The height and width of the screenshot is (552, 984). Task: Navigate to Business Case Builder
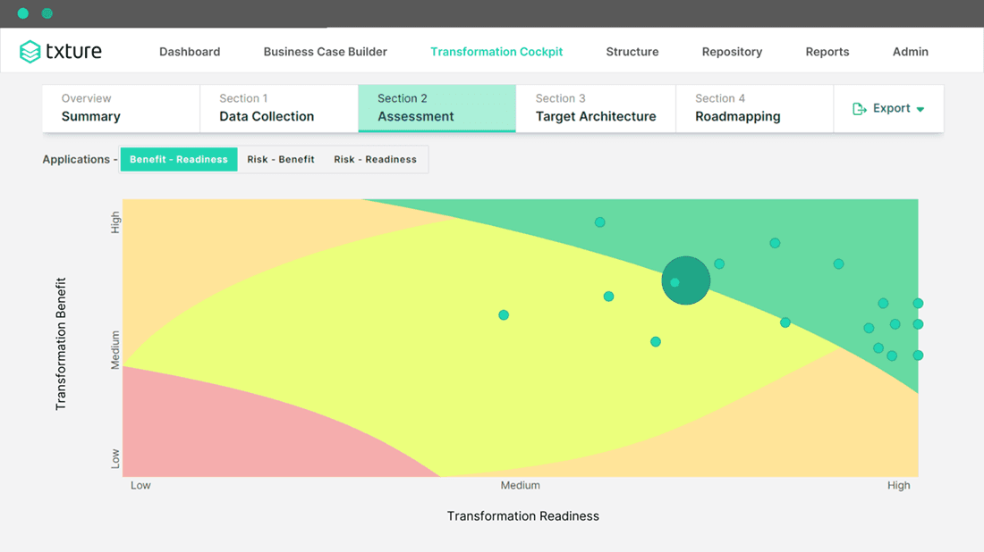(325, 51)
